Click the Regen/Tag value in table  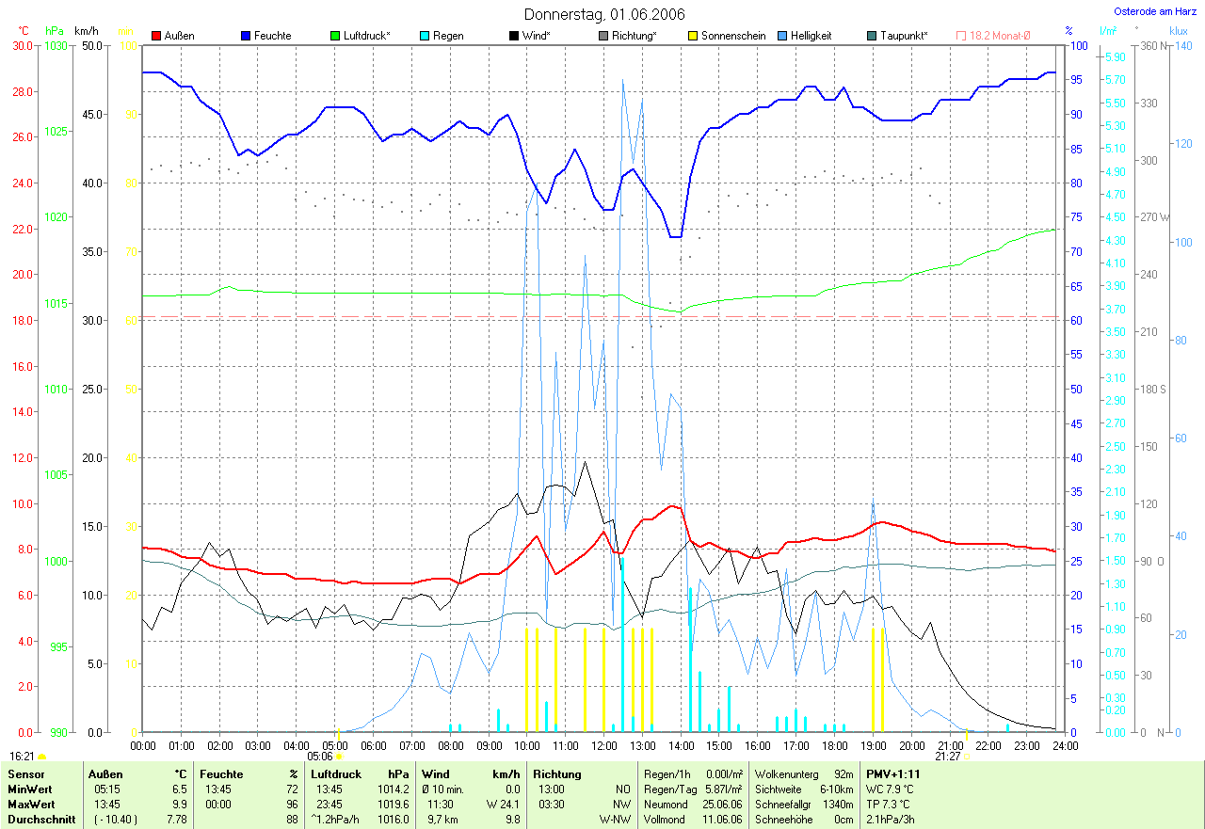(x=725, y=789)
